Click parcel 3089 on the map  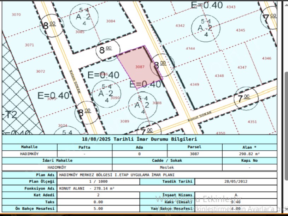(x=124, y=121)
